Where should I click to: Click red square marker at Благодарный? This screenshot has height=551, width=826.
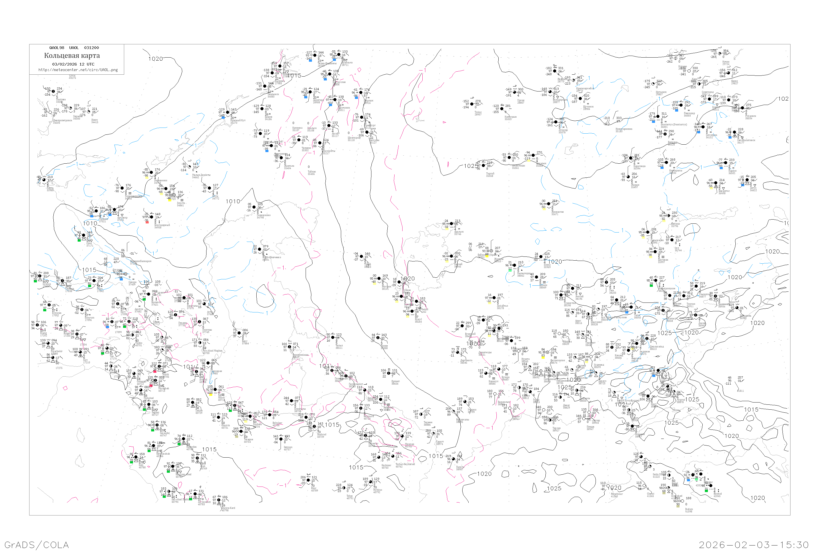coord(147,222)
